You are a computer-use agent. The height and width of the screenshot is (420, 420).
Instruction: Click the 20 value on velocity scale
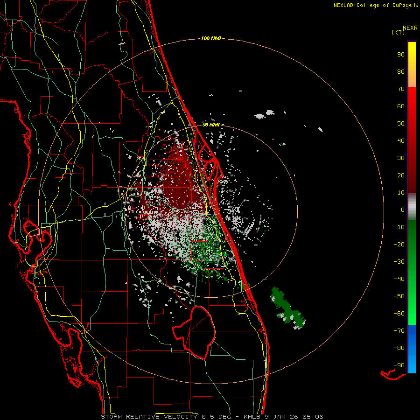401,175
